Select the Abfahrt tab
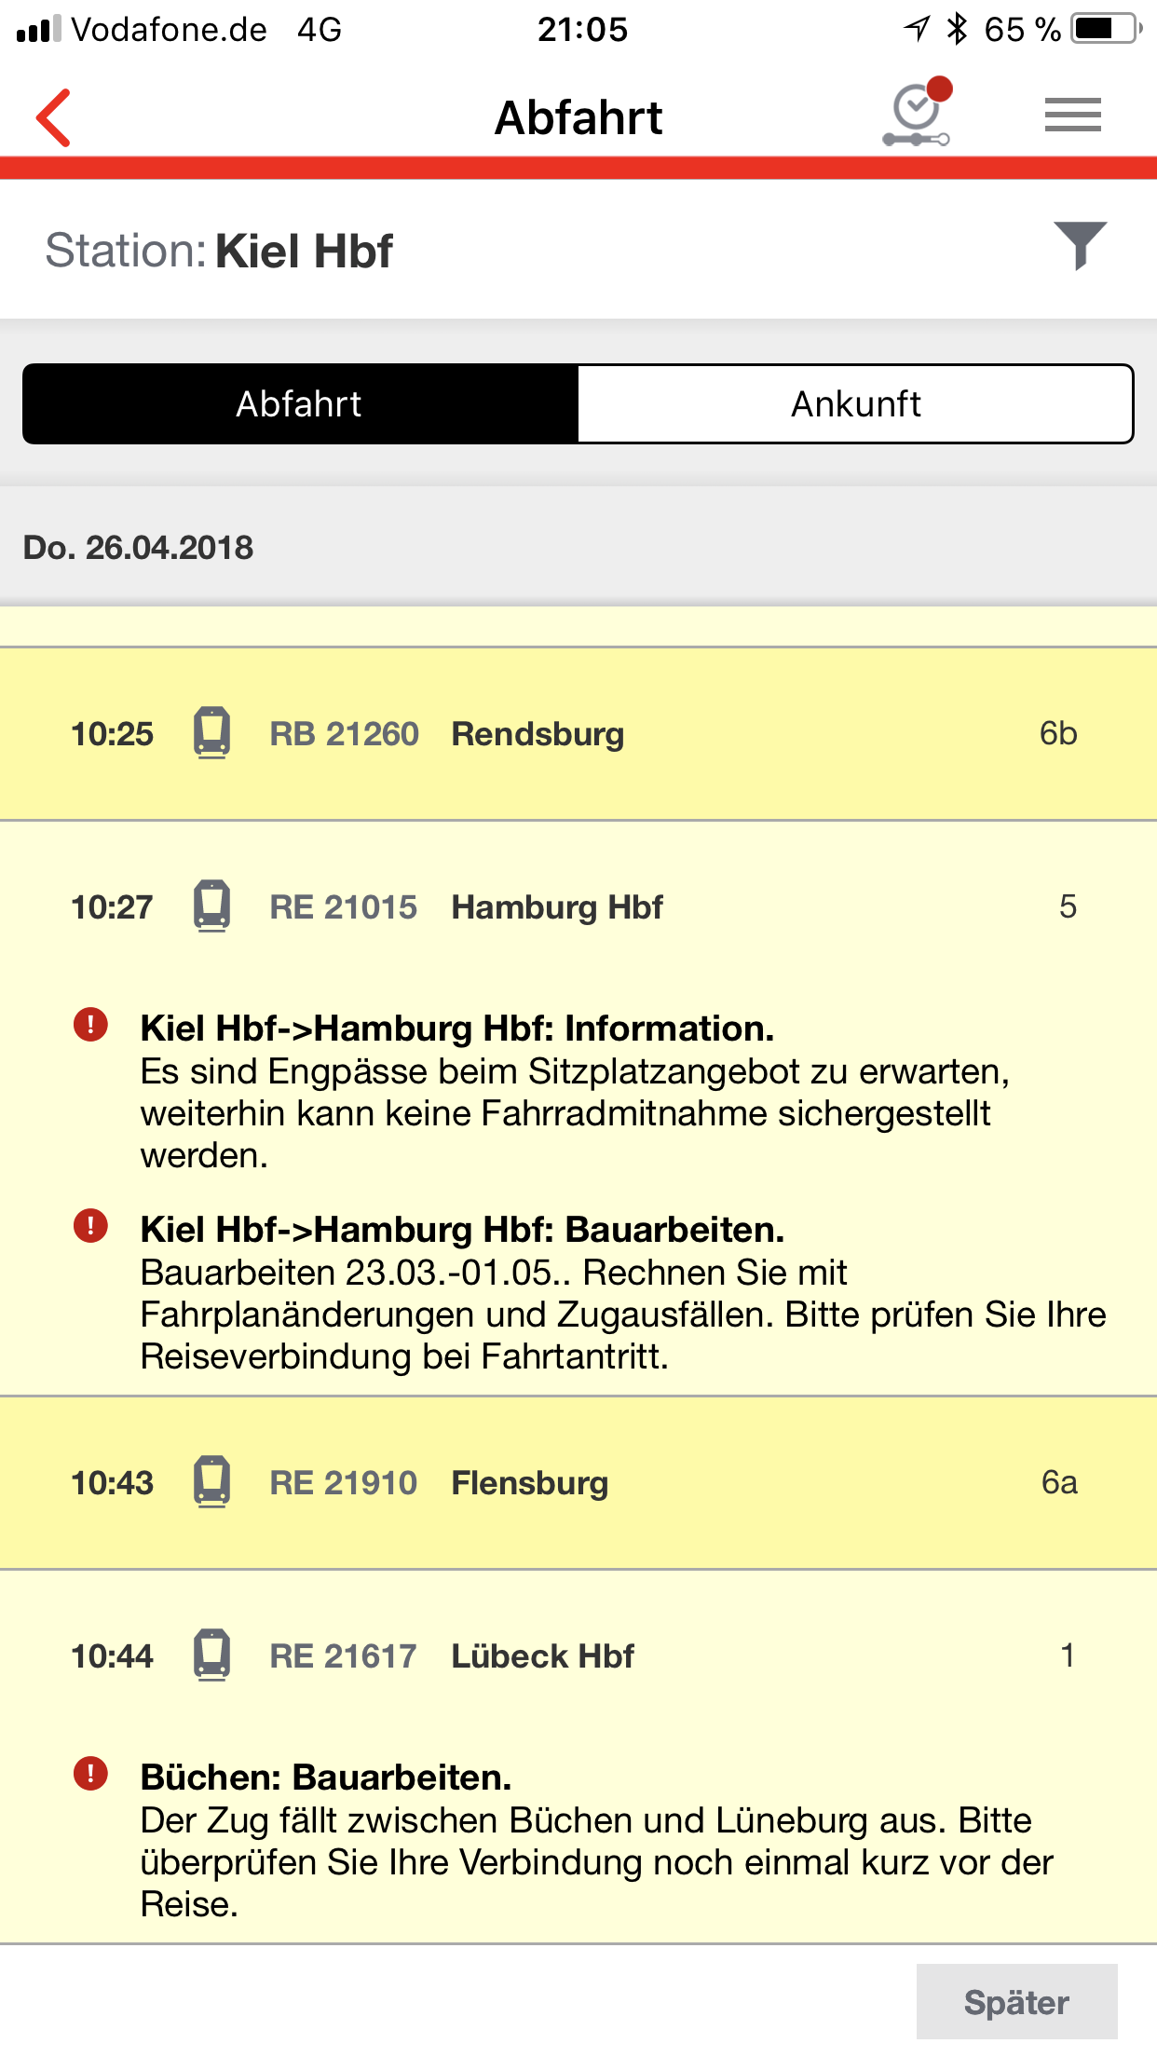 pos(300,404)
